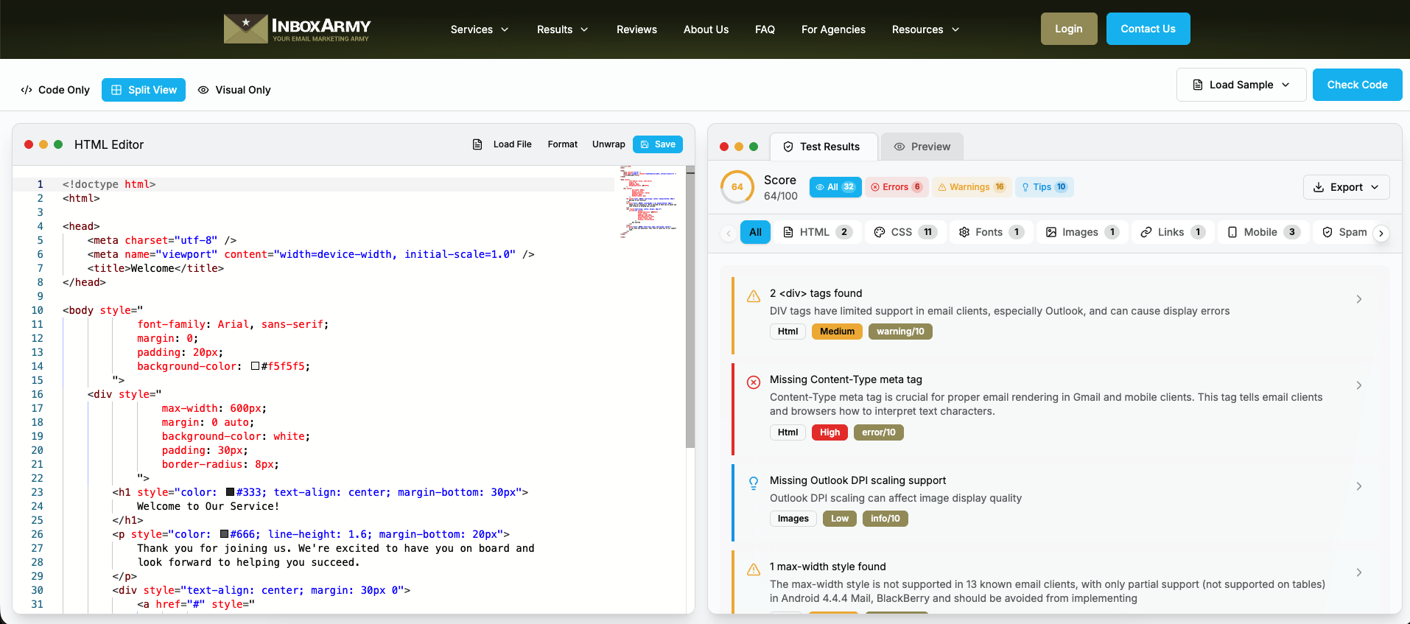Click error icon on Content-Type result
Screen dimensions: 1410x624
coord(754,382)
